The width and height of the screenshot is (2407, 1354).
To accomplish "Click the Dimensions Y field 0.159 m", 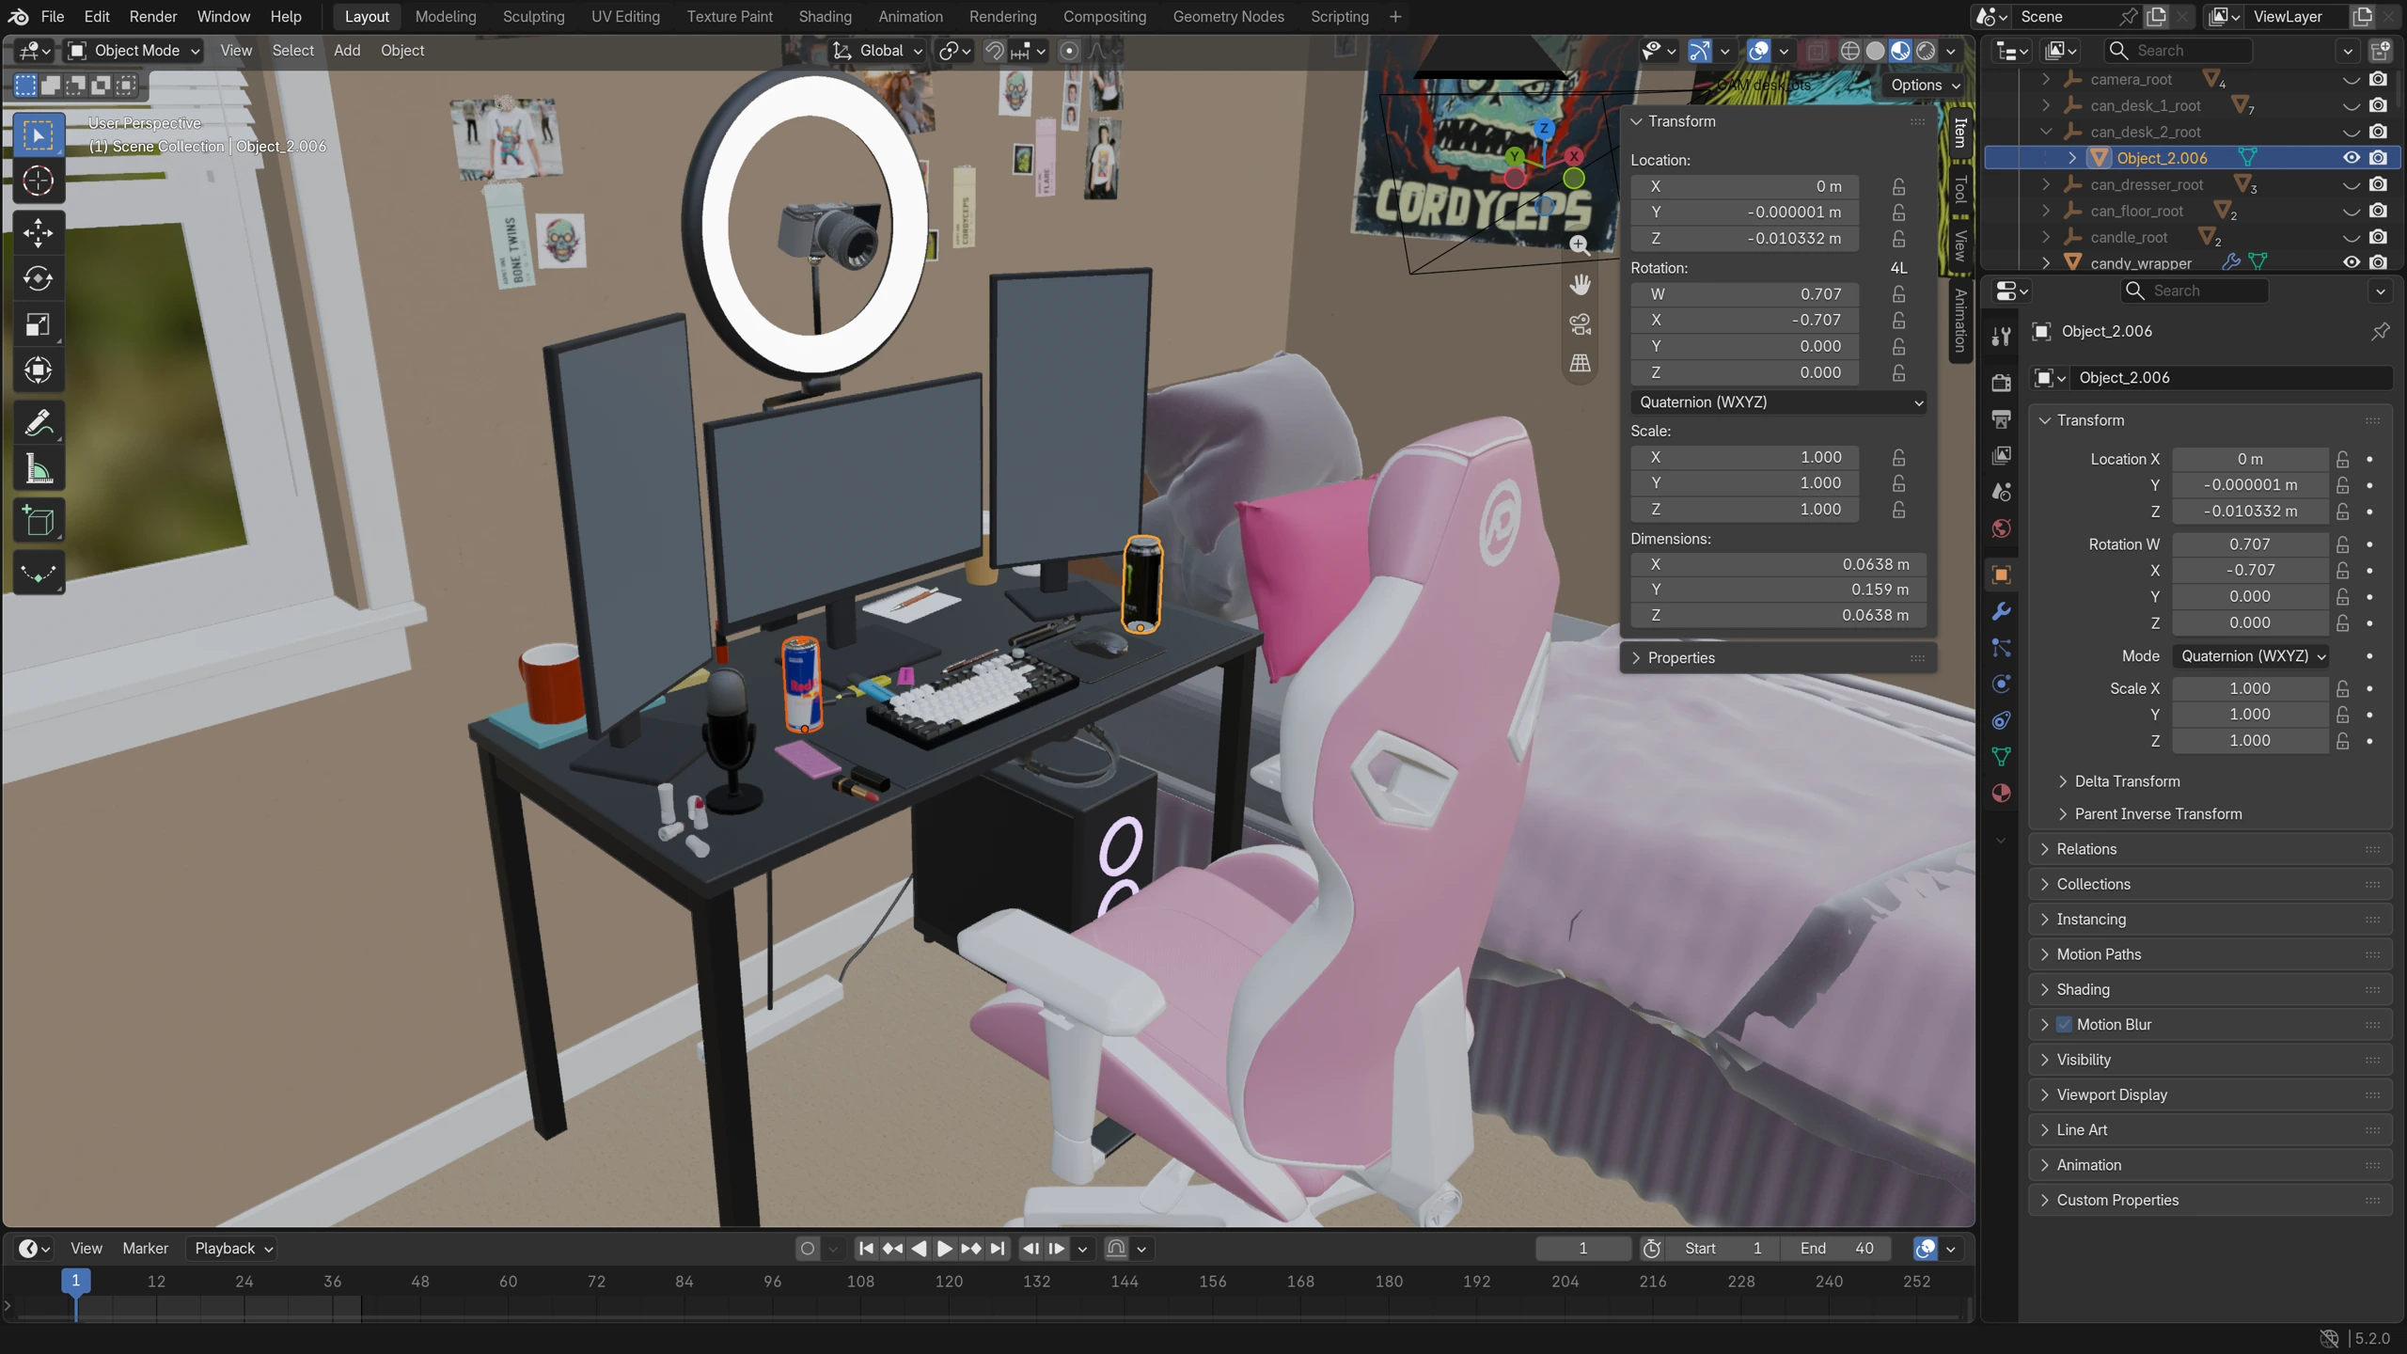I will point(1779,590).
